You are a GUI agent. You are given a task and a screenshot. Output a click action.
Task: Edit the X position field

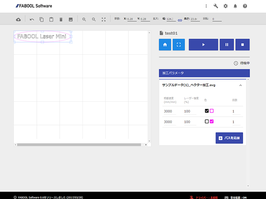pos(132,19)
